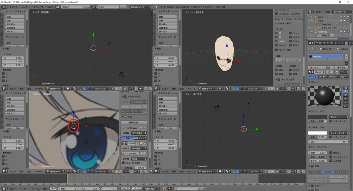Click the screen layout browse icon beside Default
Image resolution: width=353 pixels, height=191 pixels.
(58, 7)
